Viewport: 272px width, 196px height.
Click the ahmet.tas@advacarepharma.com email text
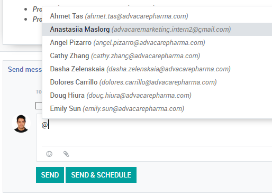(137, 16)
